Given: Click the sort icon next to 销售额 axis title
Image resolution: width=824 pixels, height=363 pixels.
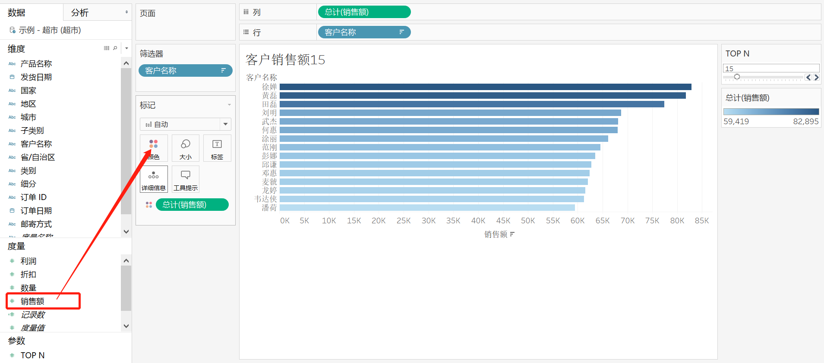Looking at the screenshot, I should click(x=512, y=234).
